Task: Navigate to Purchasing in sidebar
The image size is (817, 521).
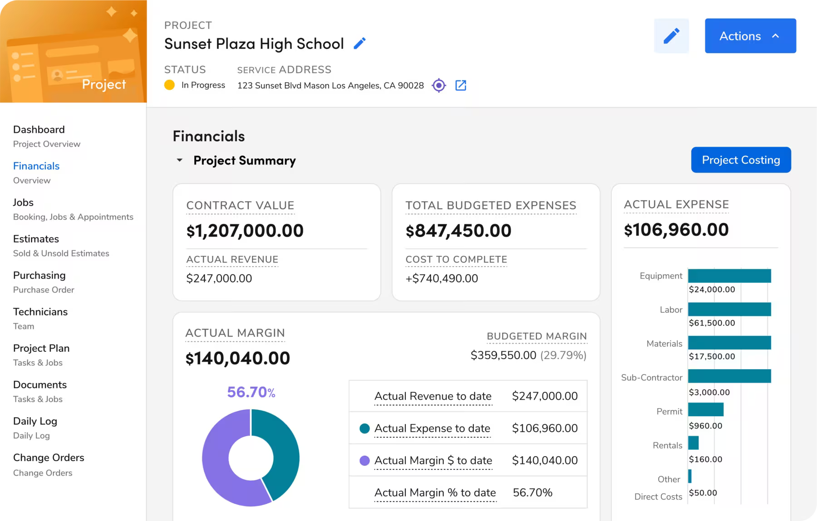Action: tap(39, 275)
